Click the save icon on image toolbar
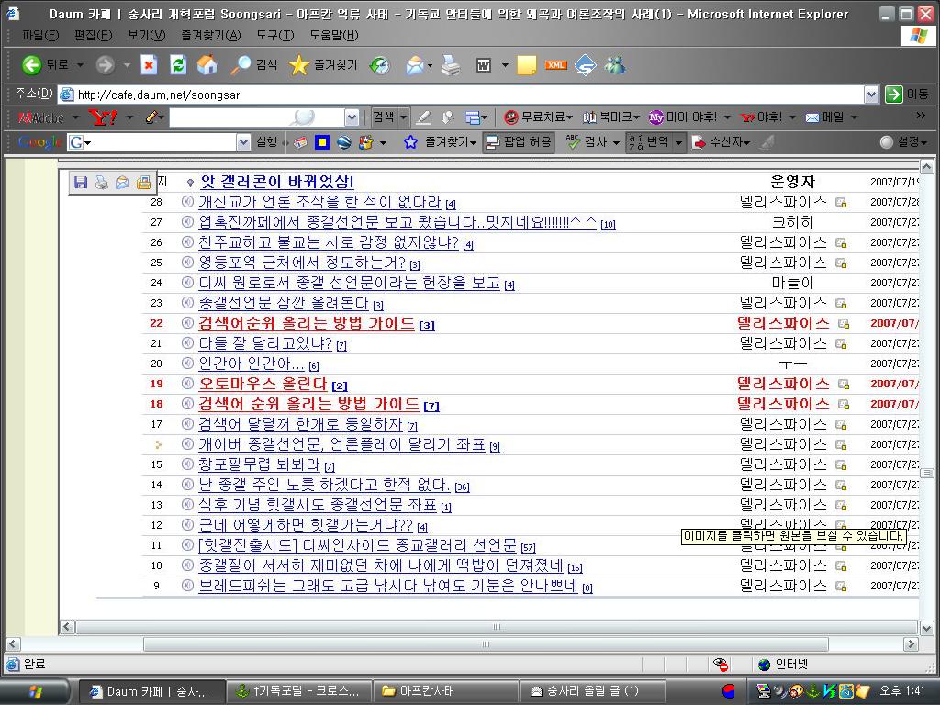Image resolution: width=940 pixels, height=705 pixels. [81, 183]
